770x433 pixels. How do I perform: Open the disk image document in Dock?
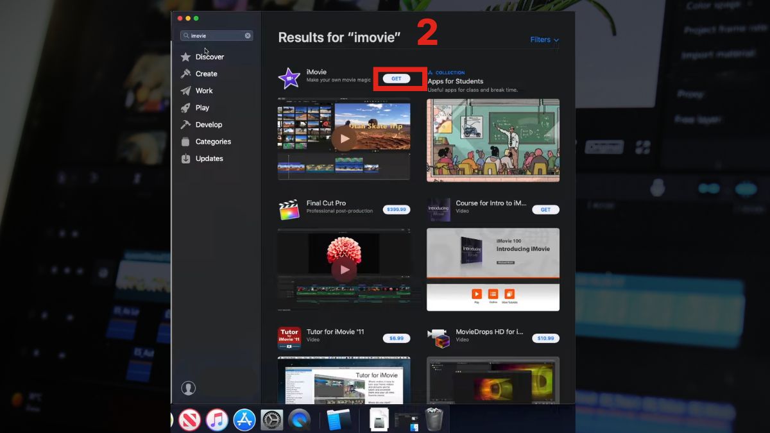click(379, 420)
